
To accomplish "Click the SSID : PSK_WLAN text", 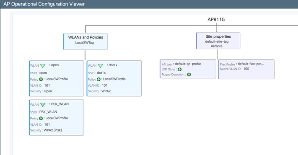I will pos(44,112).
